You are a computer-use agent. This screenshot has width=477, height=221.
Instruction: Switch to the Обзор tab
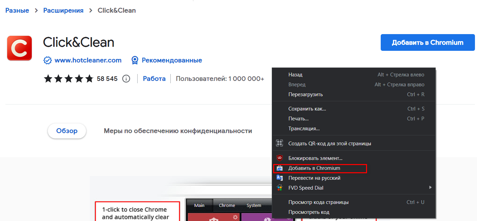point(67,131)
